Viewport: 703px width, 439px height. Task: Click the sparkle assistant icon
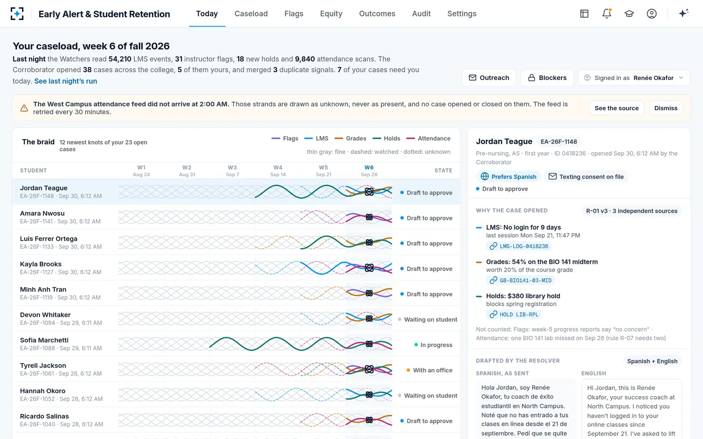tap(683, 13)
